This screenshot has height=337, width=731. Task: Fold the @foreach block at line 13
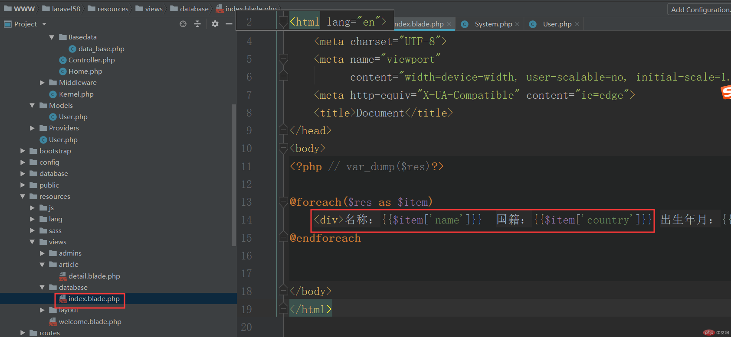tap(283, 202)
